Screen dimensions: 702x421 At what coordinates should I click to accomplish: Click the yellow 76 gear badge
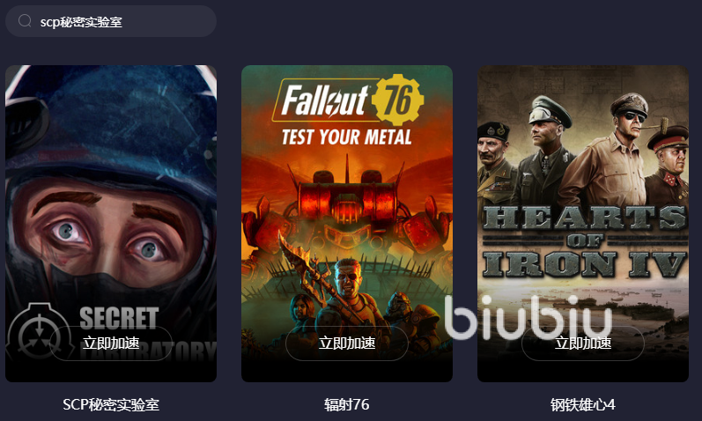(x=397, y=100)
